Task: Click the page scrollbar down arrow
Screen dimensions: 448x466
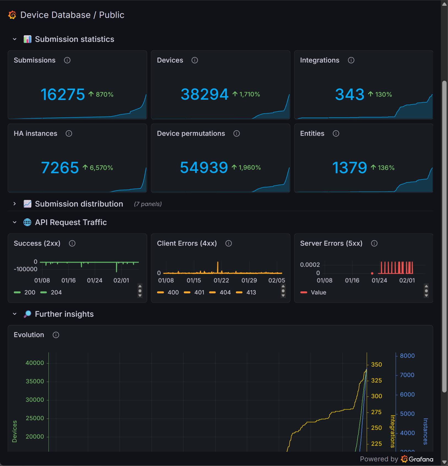Action: (x=444, y=462)
